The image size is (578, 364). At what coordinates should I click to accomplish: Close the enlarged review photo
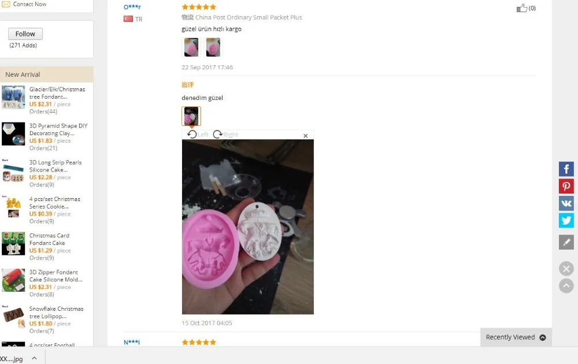pos(305,136)
